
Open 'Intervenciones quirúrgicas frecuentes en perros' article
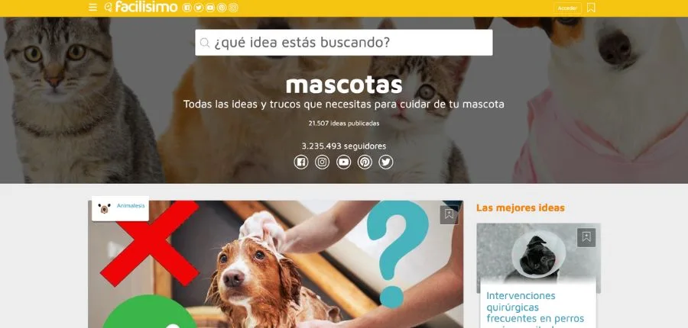tap(535, 307)
